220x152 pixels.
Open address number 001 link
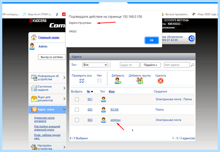pyautogui.click(x=90, y=99)
